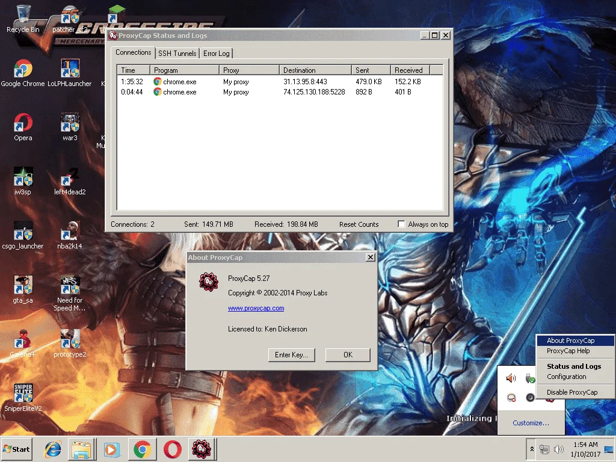Viewport: 616px width, 462px height.
Task: Sort connections by Program column header
Action: click(x=184, y=70)
